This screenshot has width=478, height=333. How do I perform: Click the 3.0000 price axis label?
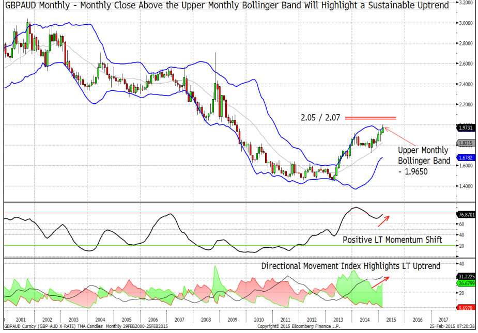tap(467, 23)
